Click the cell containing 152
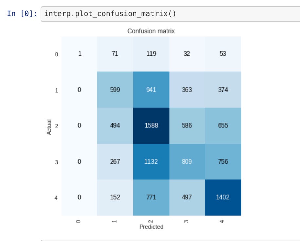300x241 pixels. coord(115,197)
